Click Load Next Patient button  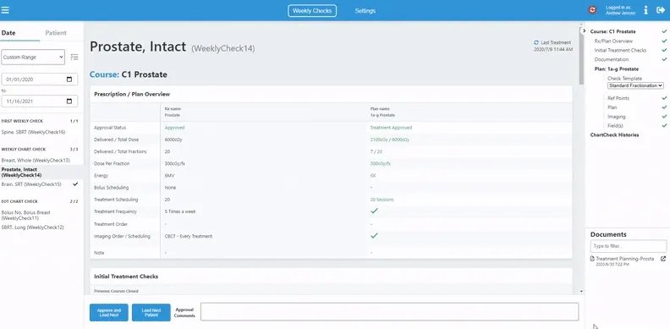(x=151, y=312)
